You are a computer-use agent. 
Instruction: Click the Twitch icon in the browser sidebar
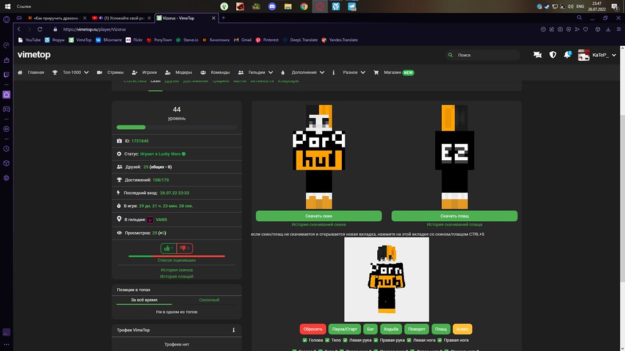click(x=6, y=76)
